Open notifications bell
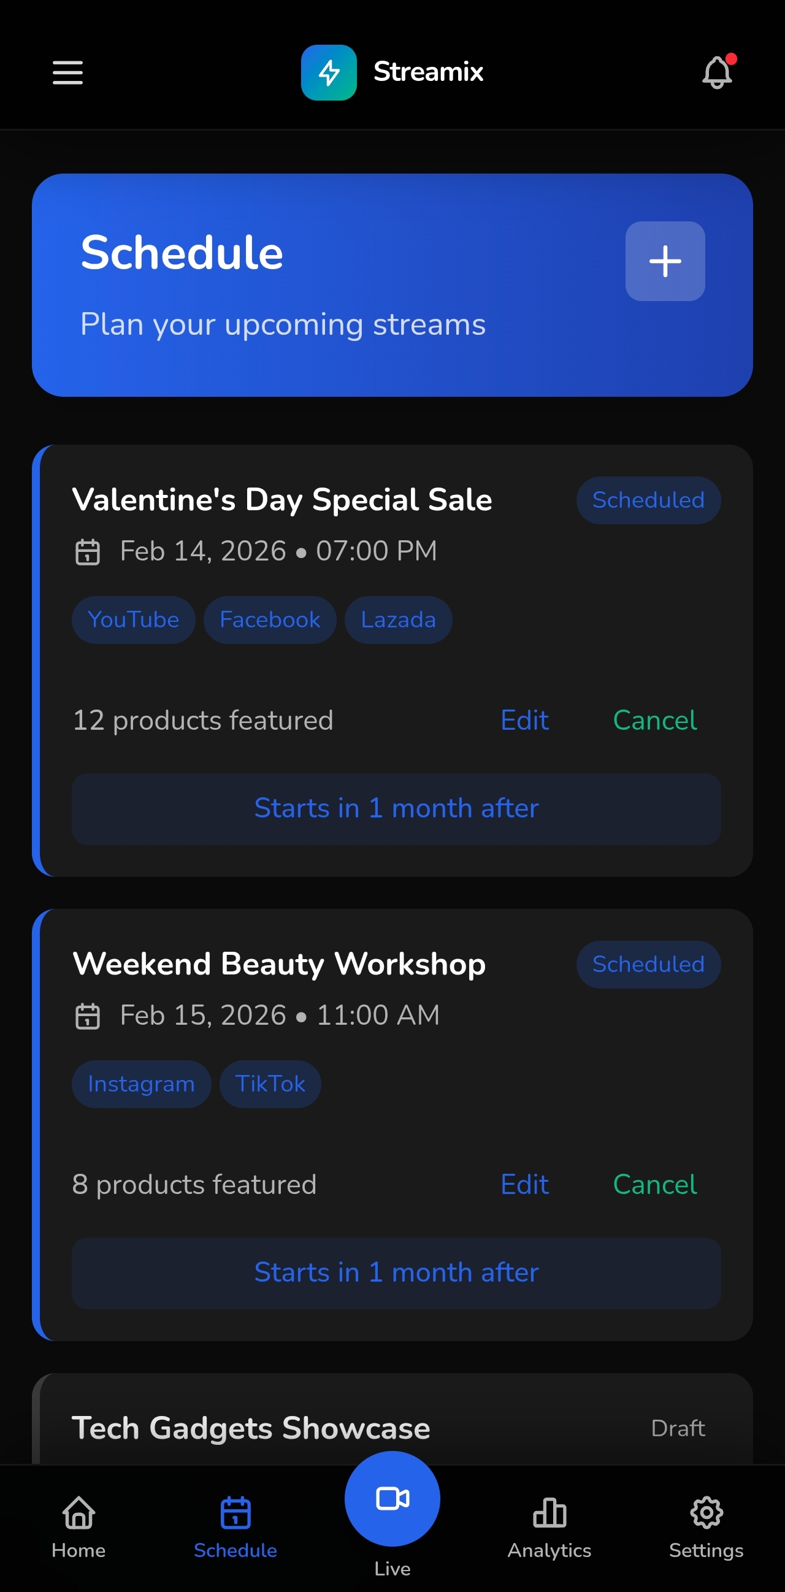This screenshot has width=785, height=1592. [717, 72]
